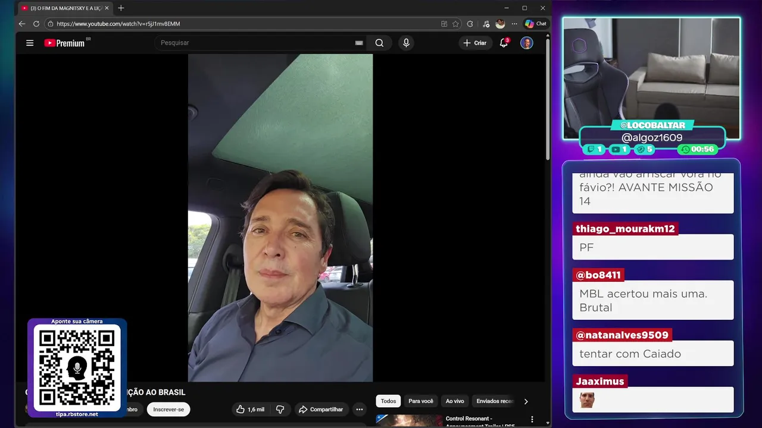This screenshot has width=762, height=428.
Task: View site info lock icon
Action: point(51,24)
